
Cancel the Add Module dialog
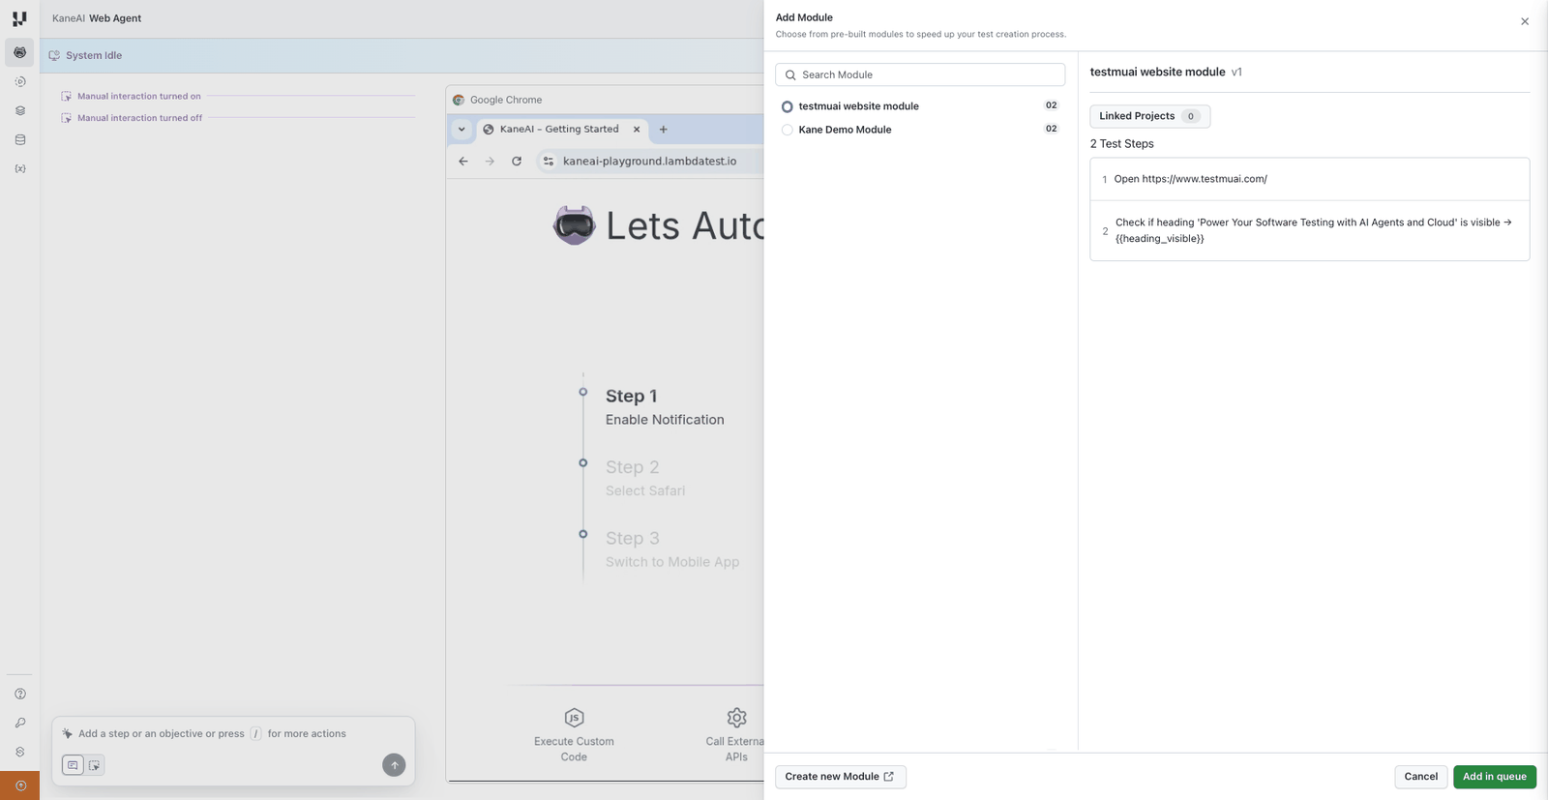(1421, 777)
